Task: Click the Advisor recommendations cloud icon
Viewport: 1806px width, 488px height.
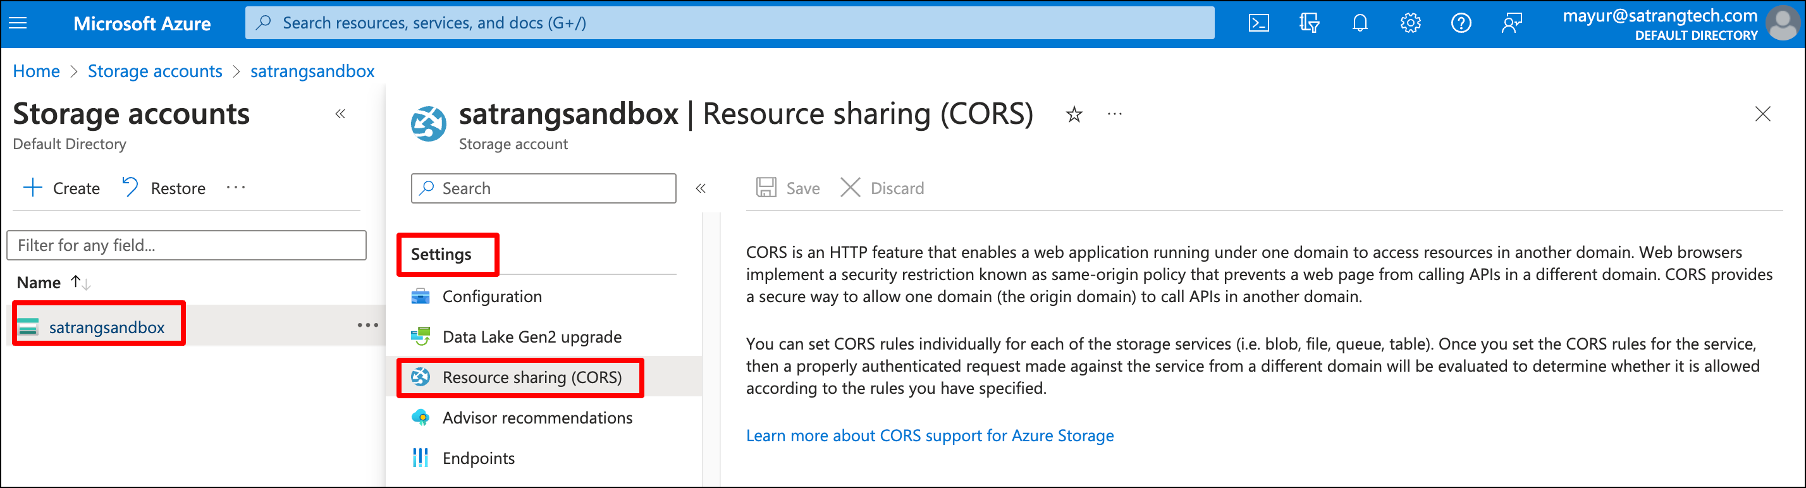Action: (421, 418)
